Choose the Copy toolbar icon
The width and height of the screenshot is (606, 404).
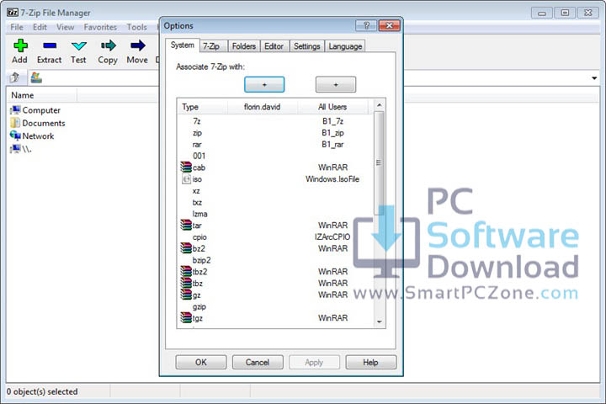point(109,45)
